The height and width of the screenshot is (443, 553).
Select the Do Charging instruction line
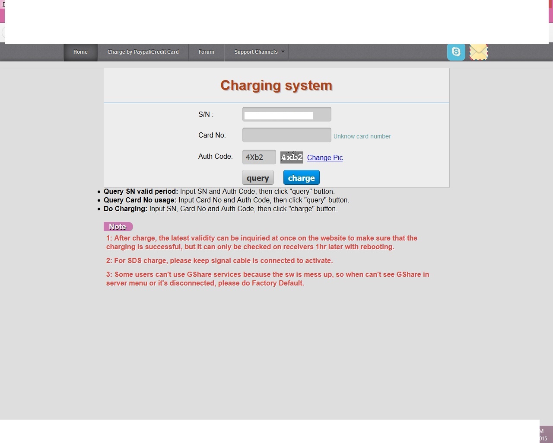220,209
